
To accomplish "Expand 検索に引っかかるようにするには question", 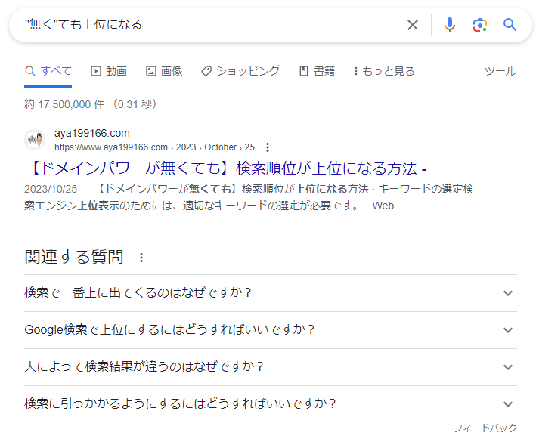I will point(271,404).
